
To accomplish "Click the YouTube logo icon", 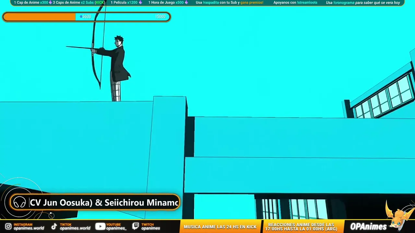I will click(x=100, y=227).
